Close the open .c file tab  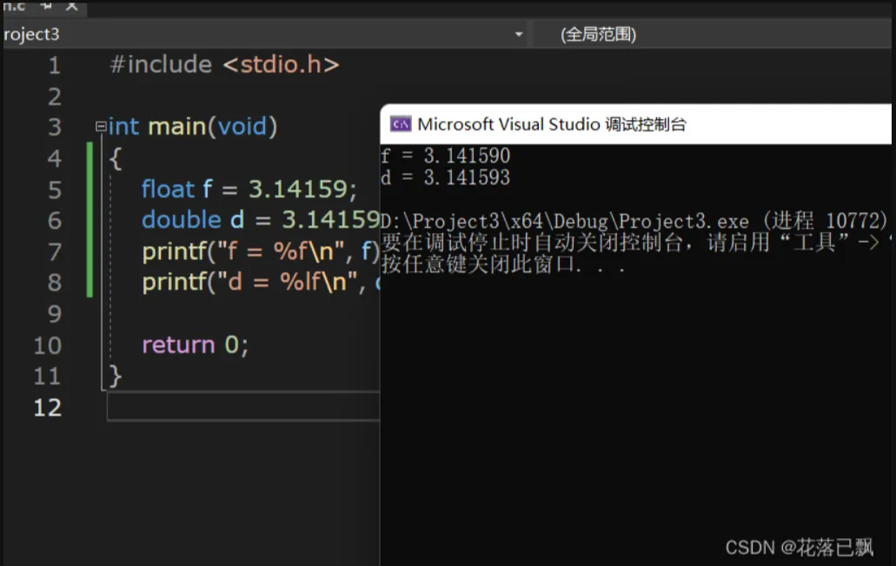pos(71,5)
